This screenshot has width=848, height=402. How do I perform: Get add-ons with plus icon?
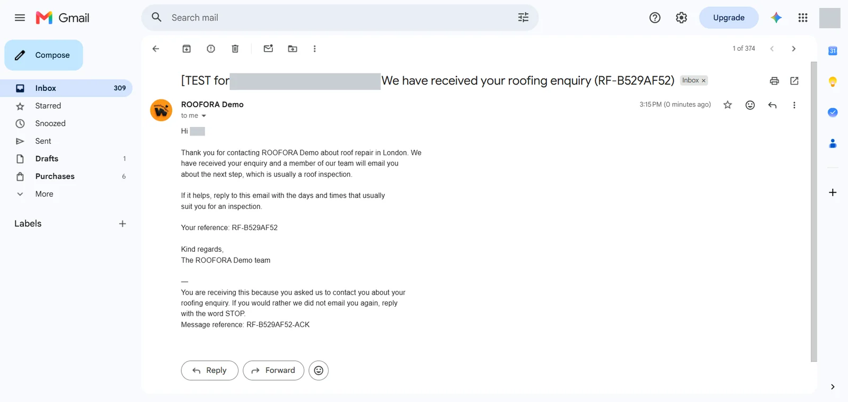click(833, 193)
